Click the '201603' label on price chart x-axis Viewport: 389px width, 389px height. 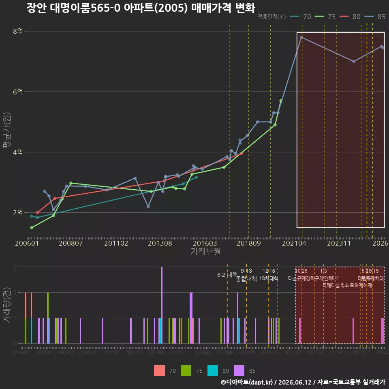point(205,243)
